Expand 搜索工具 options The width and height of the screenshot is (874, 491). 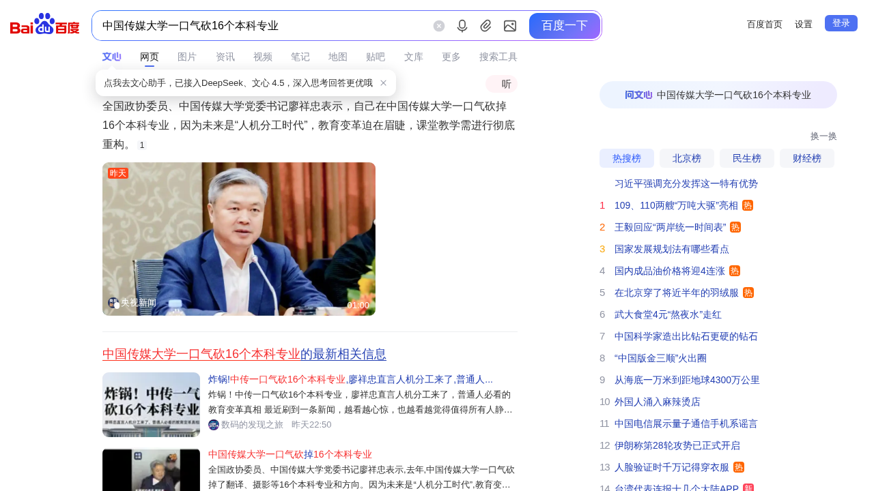(498, 57)
